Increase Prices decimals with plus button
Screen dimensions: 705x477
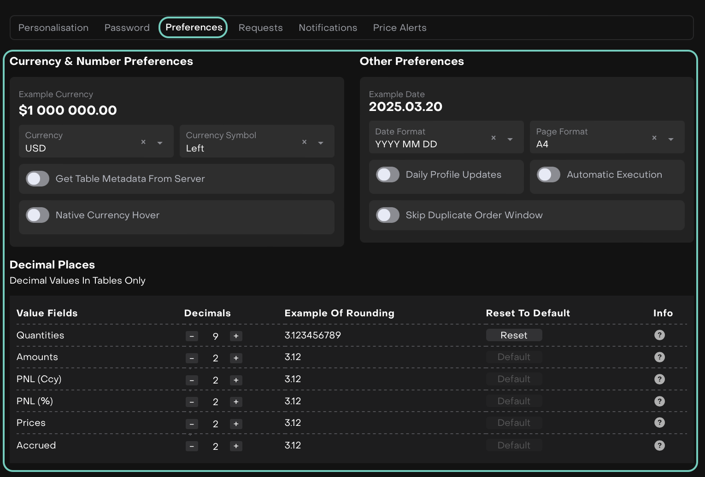236,424
